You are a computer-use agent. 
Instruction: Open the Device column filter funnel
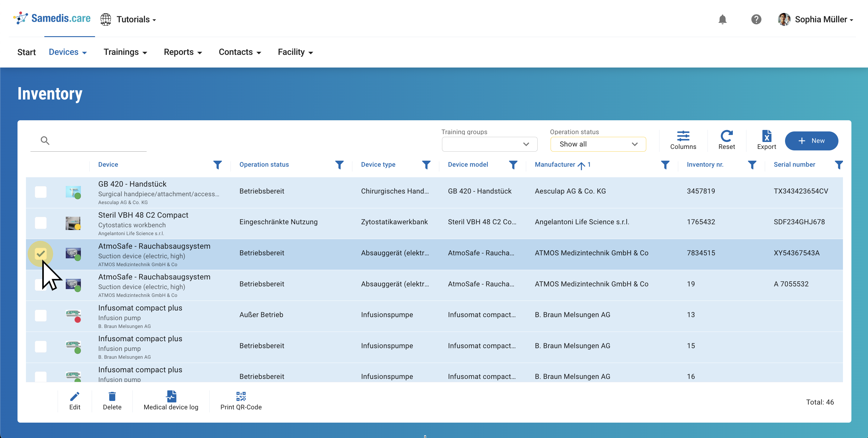pos(217,165)
